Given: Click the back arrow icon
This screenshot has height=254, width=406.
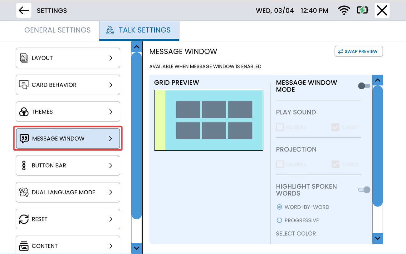Looking at the screenshot, I should pos(24,10).
